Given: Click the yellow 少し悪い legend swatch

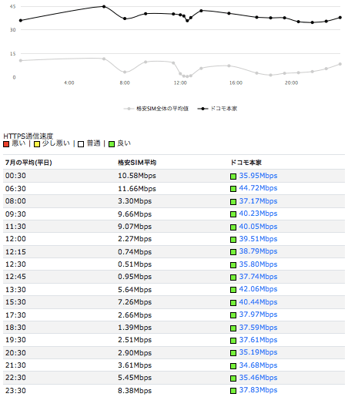Looking at the screenshot, I should coord(37,144).
